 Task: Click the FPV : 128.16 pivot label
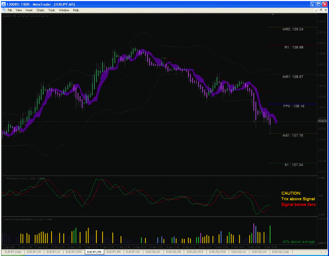294,106
